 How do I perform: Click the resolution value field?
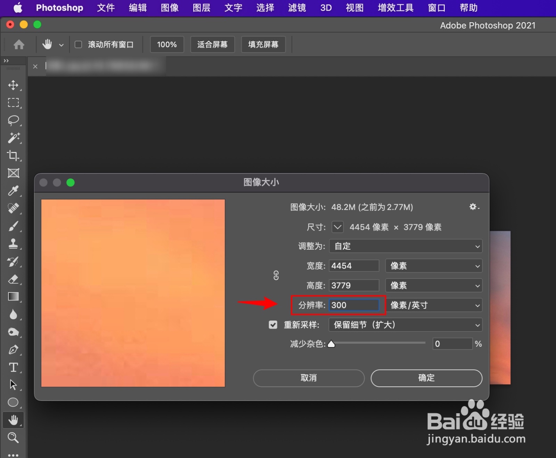(x=354, y=305)
